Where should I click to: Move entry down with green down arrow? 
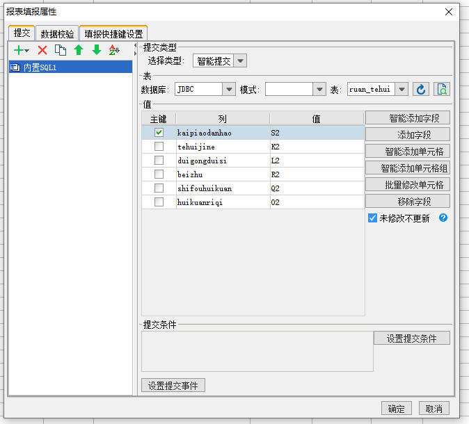pos(97,50)
